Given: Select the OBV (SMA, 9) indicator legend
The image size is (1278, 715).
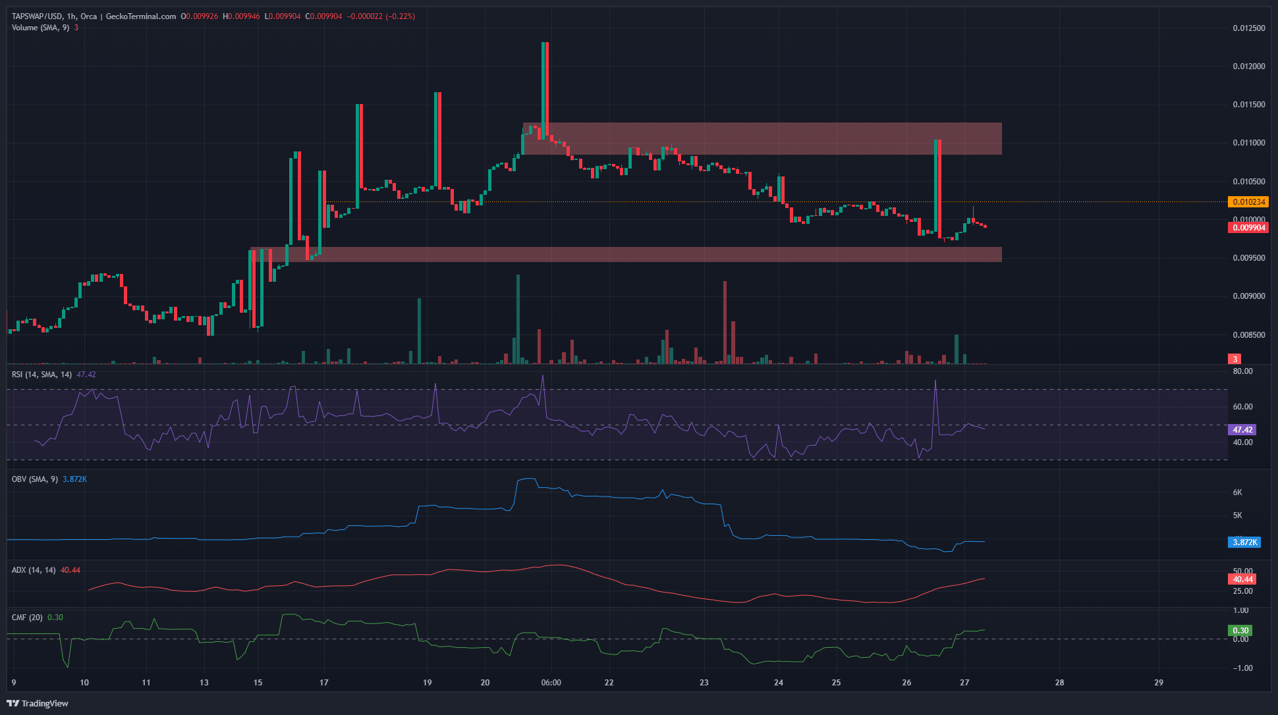Looking at the screenshot, I should (x=34, y=479).
